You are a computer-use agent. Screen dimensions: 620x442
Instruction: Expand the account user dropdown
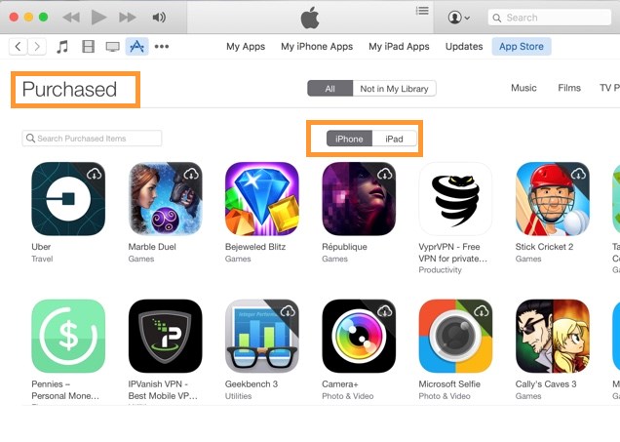click(x=459, y=18)
